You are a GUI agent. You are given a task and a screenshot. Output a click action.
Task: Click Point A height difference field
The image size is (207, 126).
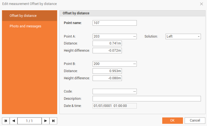pos(107,51)
